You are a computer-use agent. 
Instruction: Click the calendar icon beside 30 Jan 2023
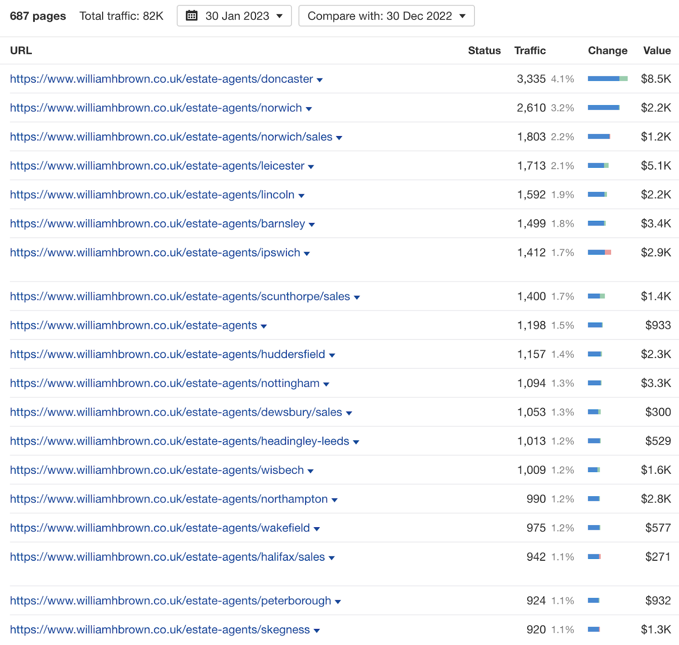coord(192,16)
